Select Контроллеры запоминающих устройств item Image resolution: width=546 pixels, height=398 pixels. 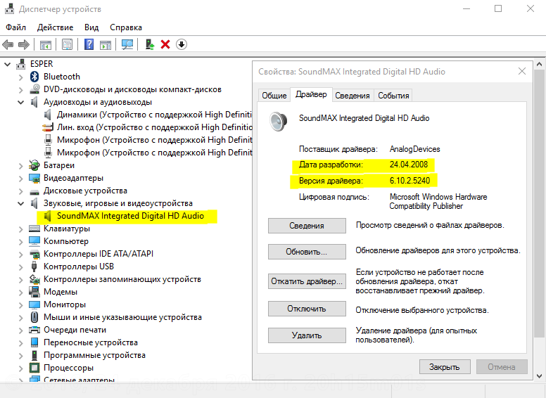[x=122, y=279]
